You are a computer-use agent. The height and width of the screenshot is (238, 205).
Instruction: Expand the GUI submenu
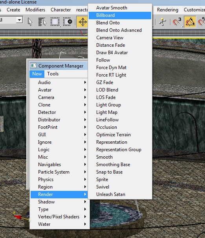[x=59, y=134]
